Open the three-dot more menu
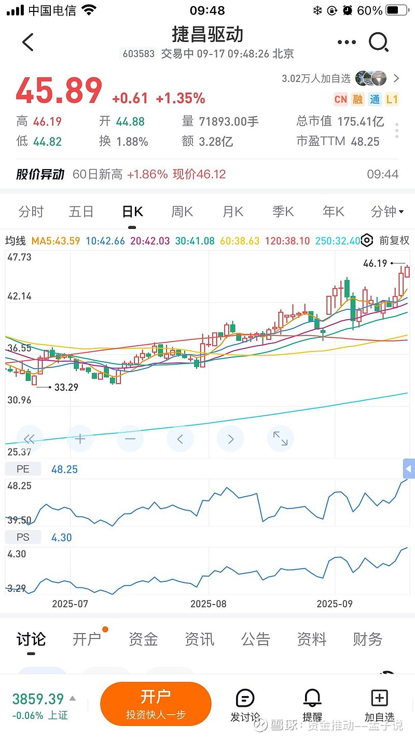Image resolution: width=415 pixels, height=738 pixels. pyautogui.click(x=347, y=42)
